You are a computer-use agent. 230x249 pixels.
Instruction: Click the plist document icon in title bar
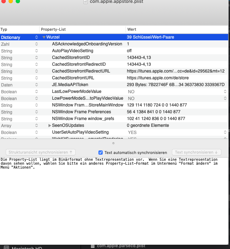point(86,2)
